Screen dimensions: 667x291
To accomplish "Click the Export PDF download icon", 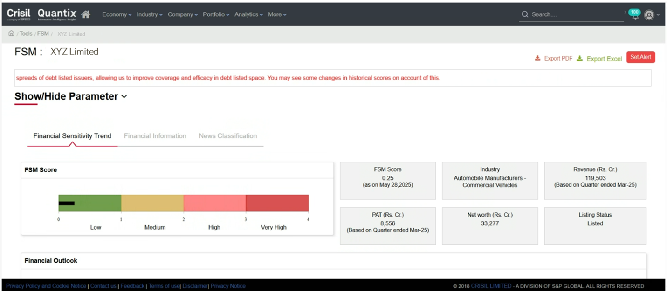I will click(537, 58).
